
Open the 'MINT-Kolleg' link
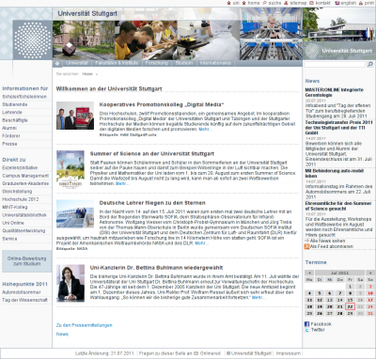click(15, 207)
